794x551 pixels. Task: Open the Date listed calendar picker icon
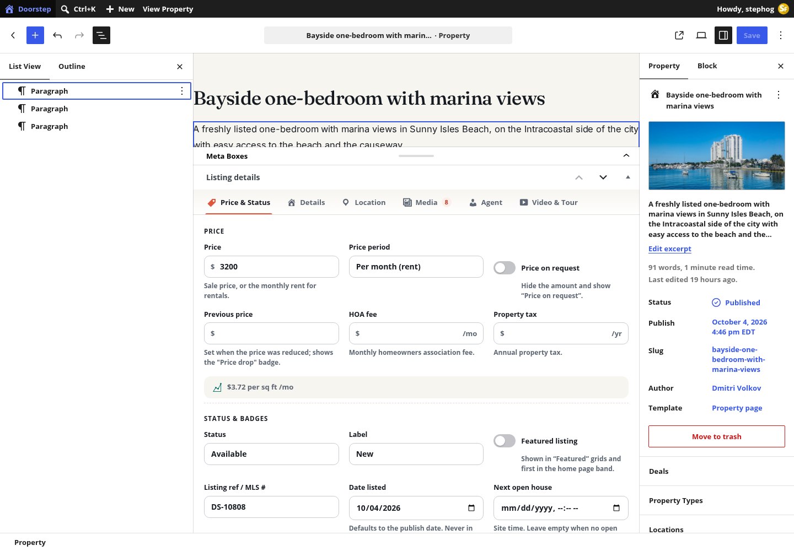471,508
